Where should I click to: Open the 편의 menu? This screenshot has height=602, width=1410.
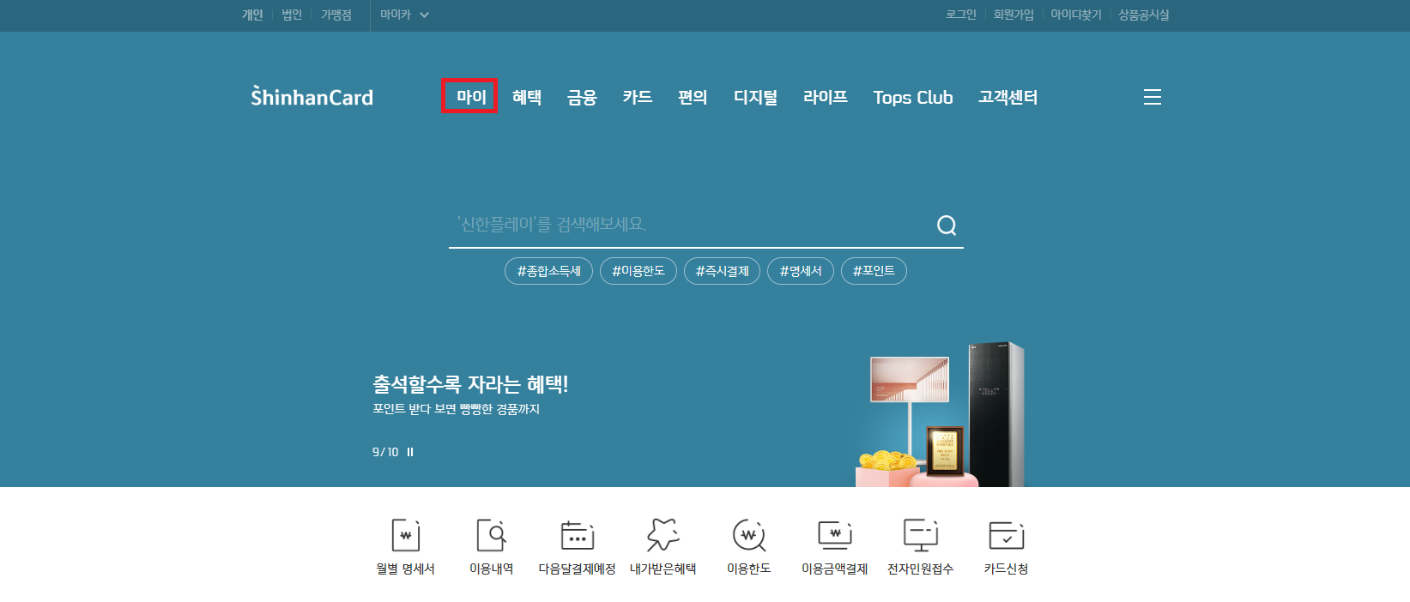[693, 97]
